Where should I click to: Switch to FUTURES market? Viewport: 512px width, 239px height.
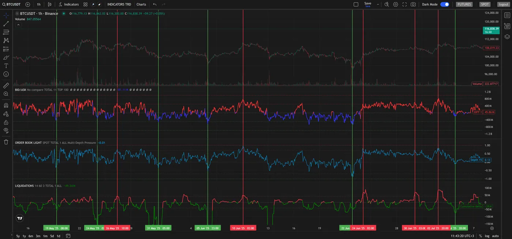click(x=464, y=4)
